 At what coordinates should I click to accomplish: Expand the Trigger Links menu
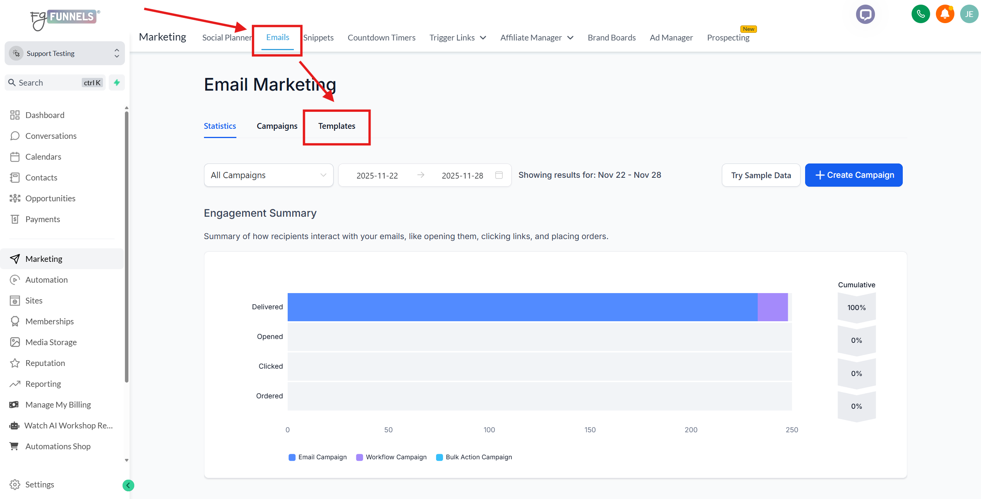point(457,37)
